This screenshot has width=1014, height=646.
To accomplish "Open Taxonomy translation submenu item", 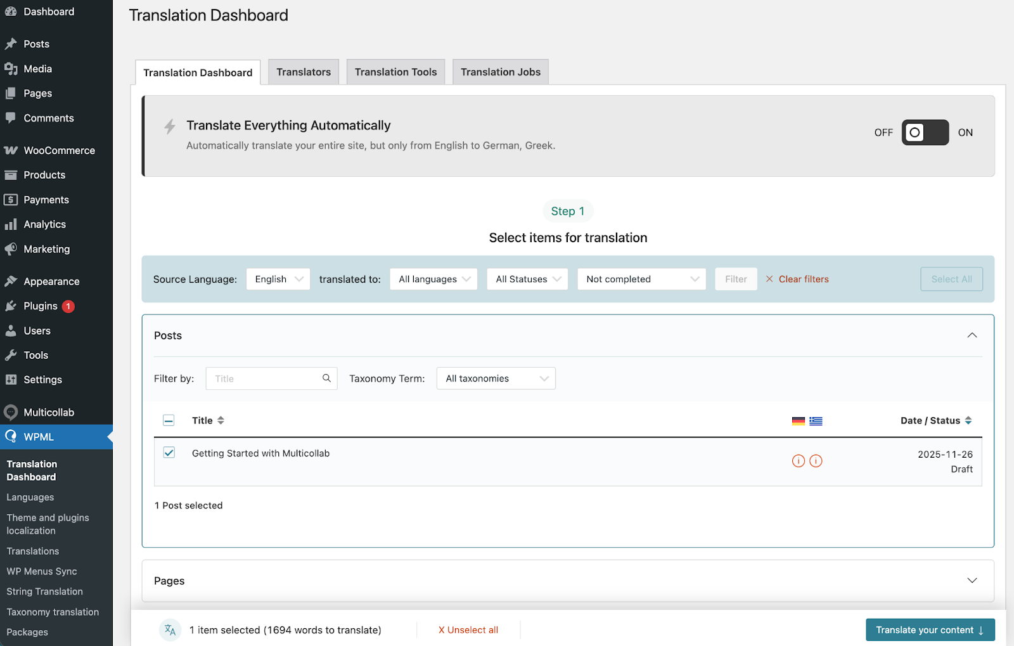I will tap(53, 612).
